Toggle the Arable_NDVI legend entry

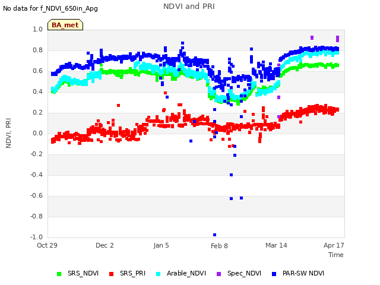click(x=181, y=274)
